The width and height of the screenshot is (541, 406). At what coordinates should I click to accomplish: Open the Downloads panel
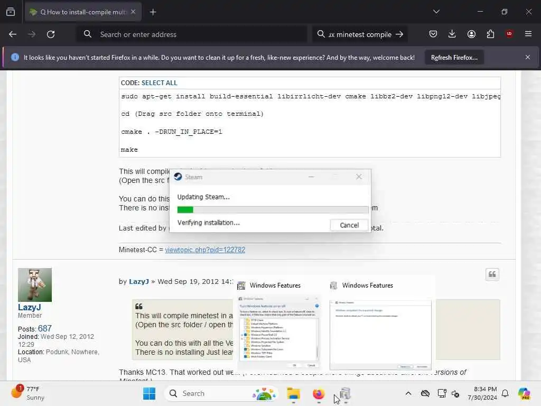coord(452,34)
